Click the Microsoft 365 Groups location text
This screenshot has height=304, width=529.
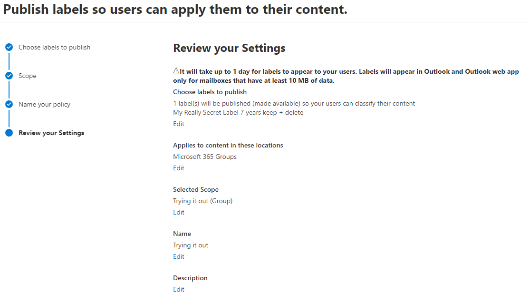pos(205,157)
